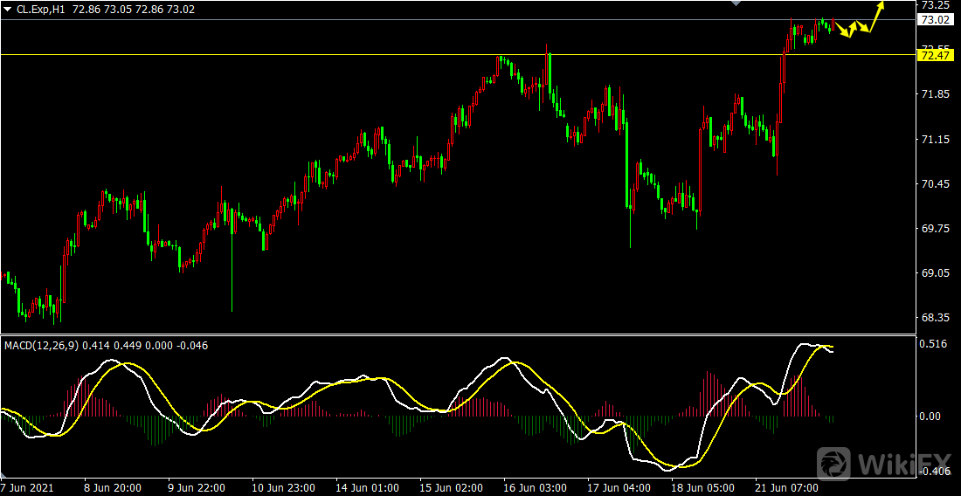This screenshot has width=961, height=496.
Task: Click the 0.516 MACD scale value
Action: (935, 344)
